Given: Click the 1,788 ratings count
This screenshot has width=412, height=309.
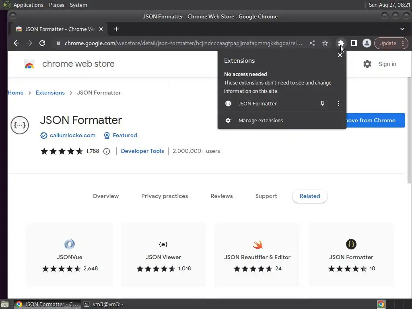Looking at the screenshot, I should [93, 151].
